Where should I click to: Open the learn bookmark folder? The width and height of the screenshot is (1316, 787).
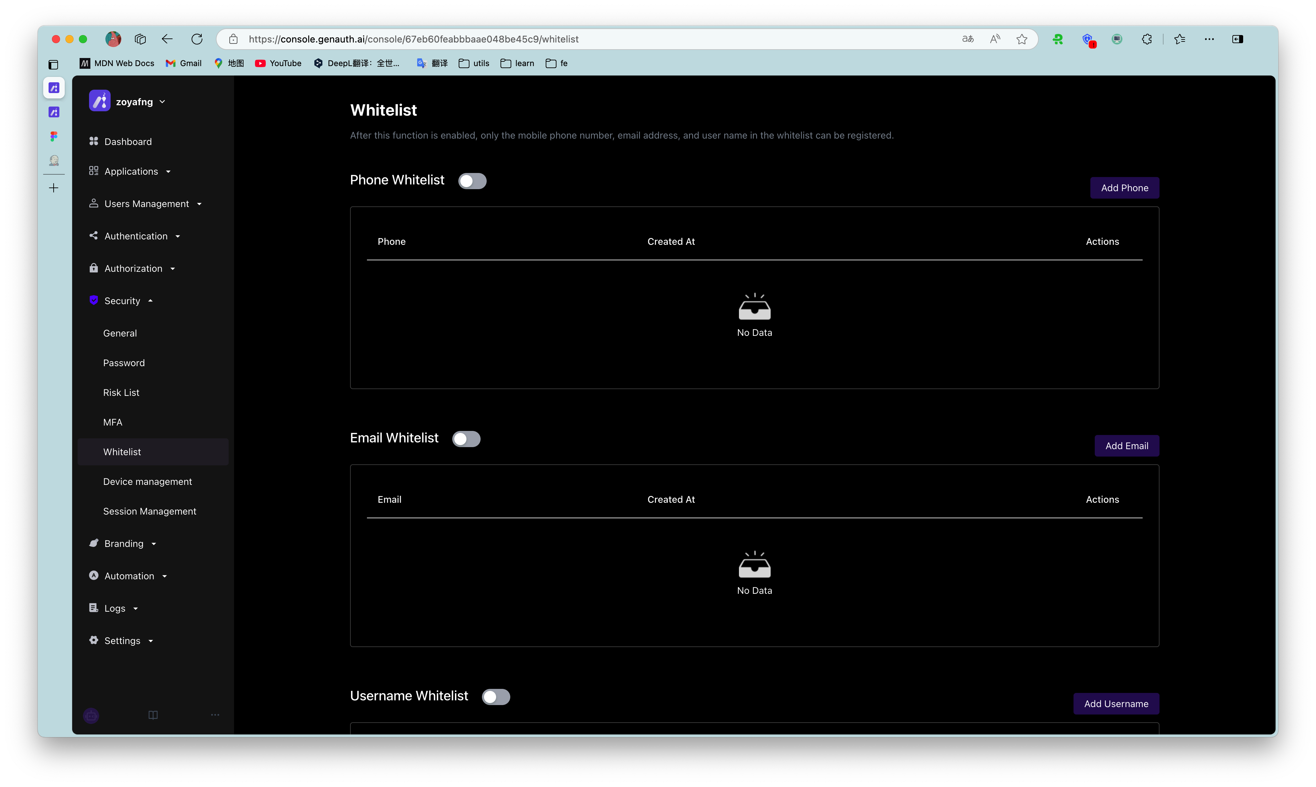point(517,63)
